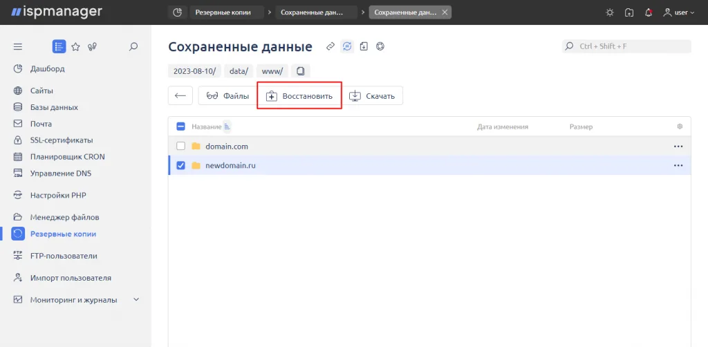
Task: Navigate to 2023-08-10/ path segment
Action: (x=194, y=71)
